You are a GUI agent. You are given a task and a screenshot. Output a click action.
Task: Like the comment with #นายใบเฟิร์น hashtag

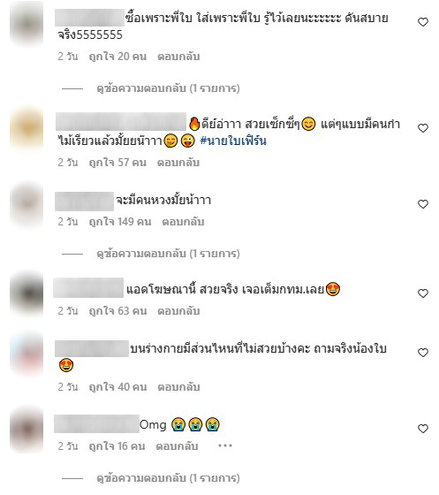[423, 128]
